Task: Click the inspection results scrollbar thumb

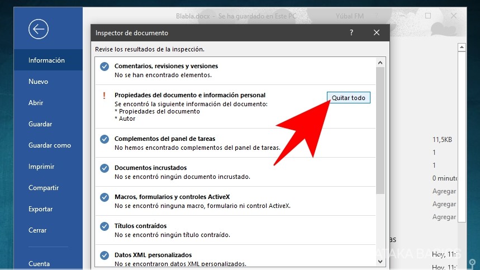Action: point(381,129)
